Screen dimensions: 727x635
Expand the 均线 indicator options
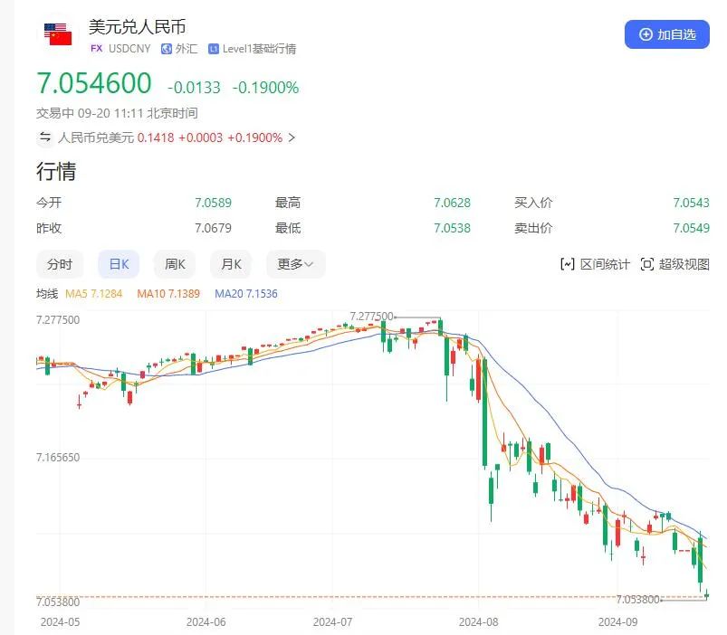click(47, 294)
